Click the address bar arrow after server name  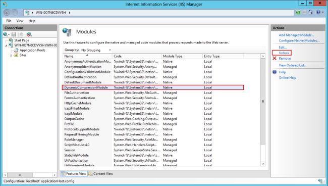(70, 13)
